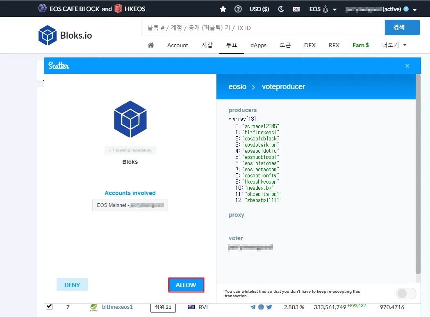This screenshot has height=317, width=430.
Task: Click the HKEOS sponsor text link
Action: [x=135, y=9]
